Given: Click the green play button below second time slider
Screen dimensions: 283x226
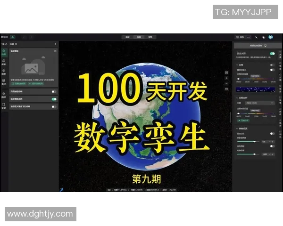Looking at the screenshot, I should (x=243, y=121).
